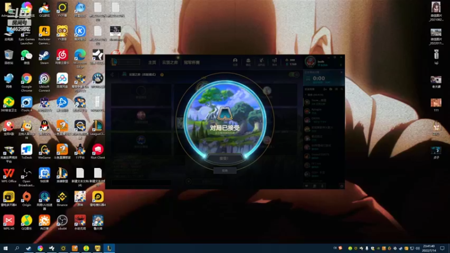Image resolution: width=450 pixels, height=253 pixels.
Task: Open the YY语音 raccoon desktop icon
Action: 62,33
